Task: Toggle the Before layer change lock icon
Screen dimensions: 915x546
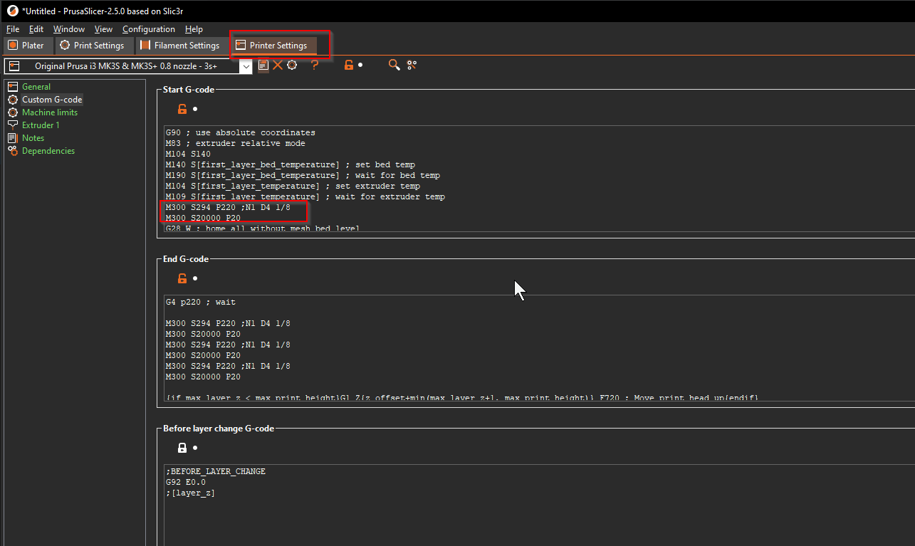Action: pos(183,448)
